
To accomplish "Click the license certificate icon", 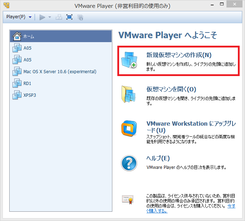I will tap(128, 200).
